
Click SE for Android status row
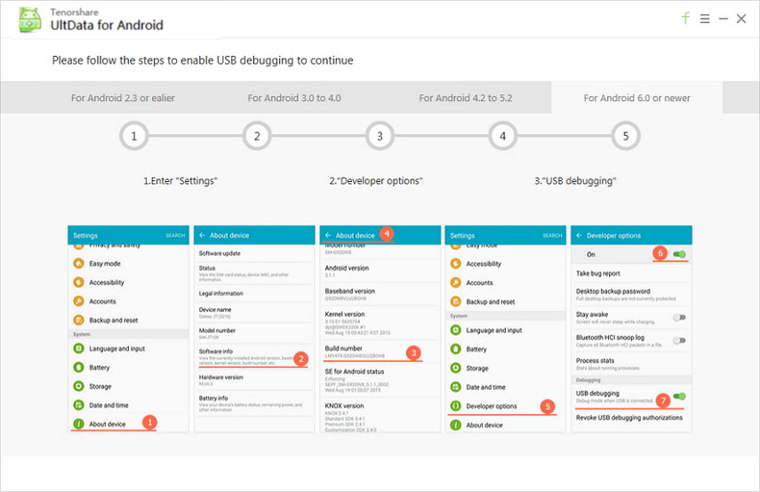pos(380,381)
